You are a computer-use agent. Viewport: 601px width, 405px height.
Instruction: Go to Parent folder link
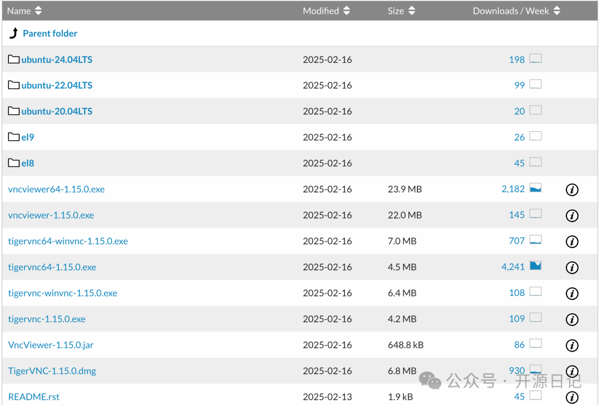[x=50, y=33]
